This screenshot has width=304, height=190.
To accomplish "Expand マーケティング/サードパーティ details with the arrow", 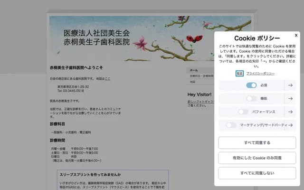I will tap(290, 125).
